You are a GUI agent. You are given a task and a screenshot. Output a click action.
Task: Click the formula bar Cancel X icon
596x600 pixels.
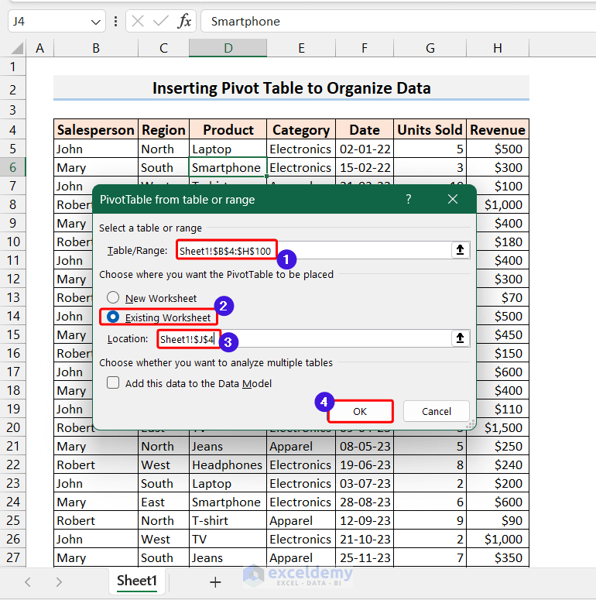pyautogui.click(x=138, y=22)
